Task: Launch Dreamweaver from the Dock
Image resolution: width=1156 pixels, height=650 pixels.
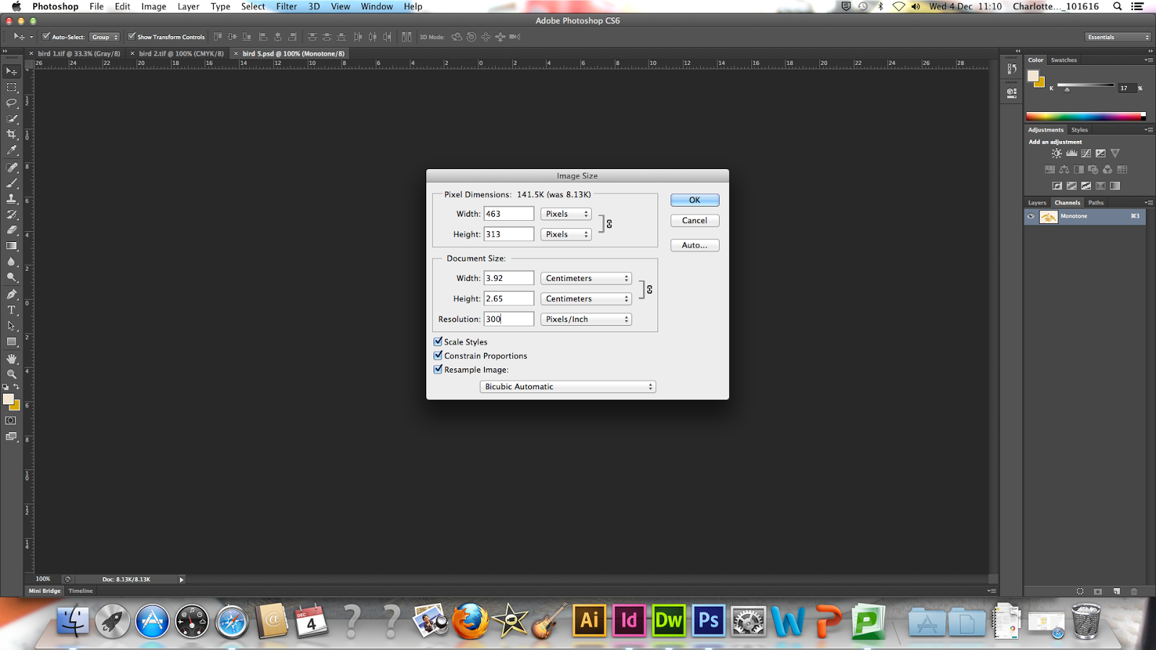Action: click(x=668, y=620)
